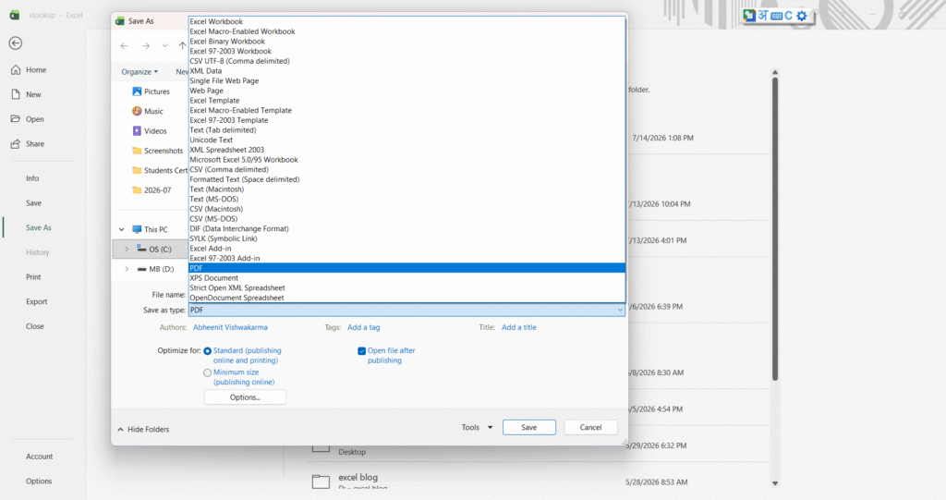Click the author name Abheenit Vishwakarma
The width and height of the screenshot is (946, 500).
tap(230, 327)
